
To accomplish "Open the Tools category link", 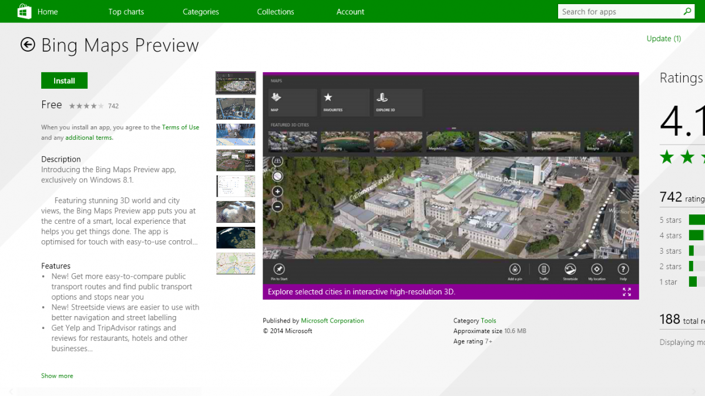I will pos(488,321).
